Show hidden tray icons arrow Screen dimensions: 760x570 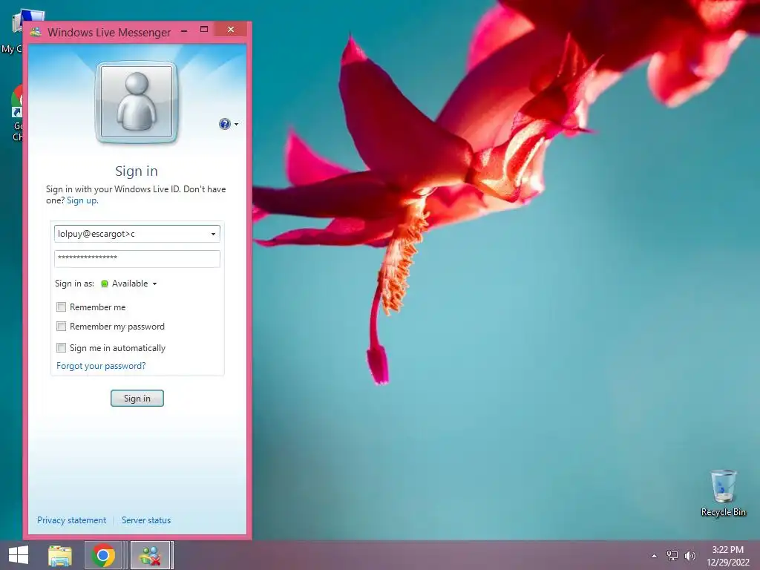click(655, 556)
